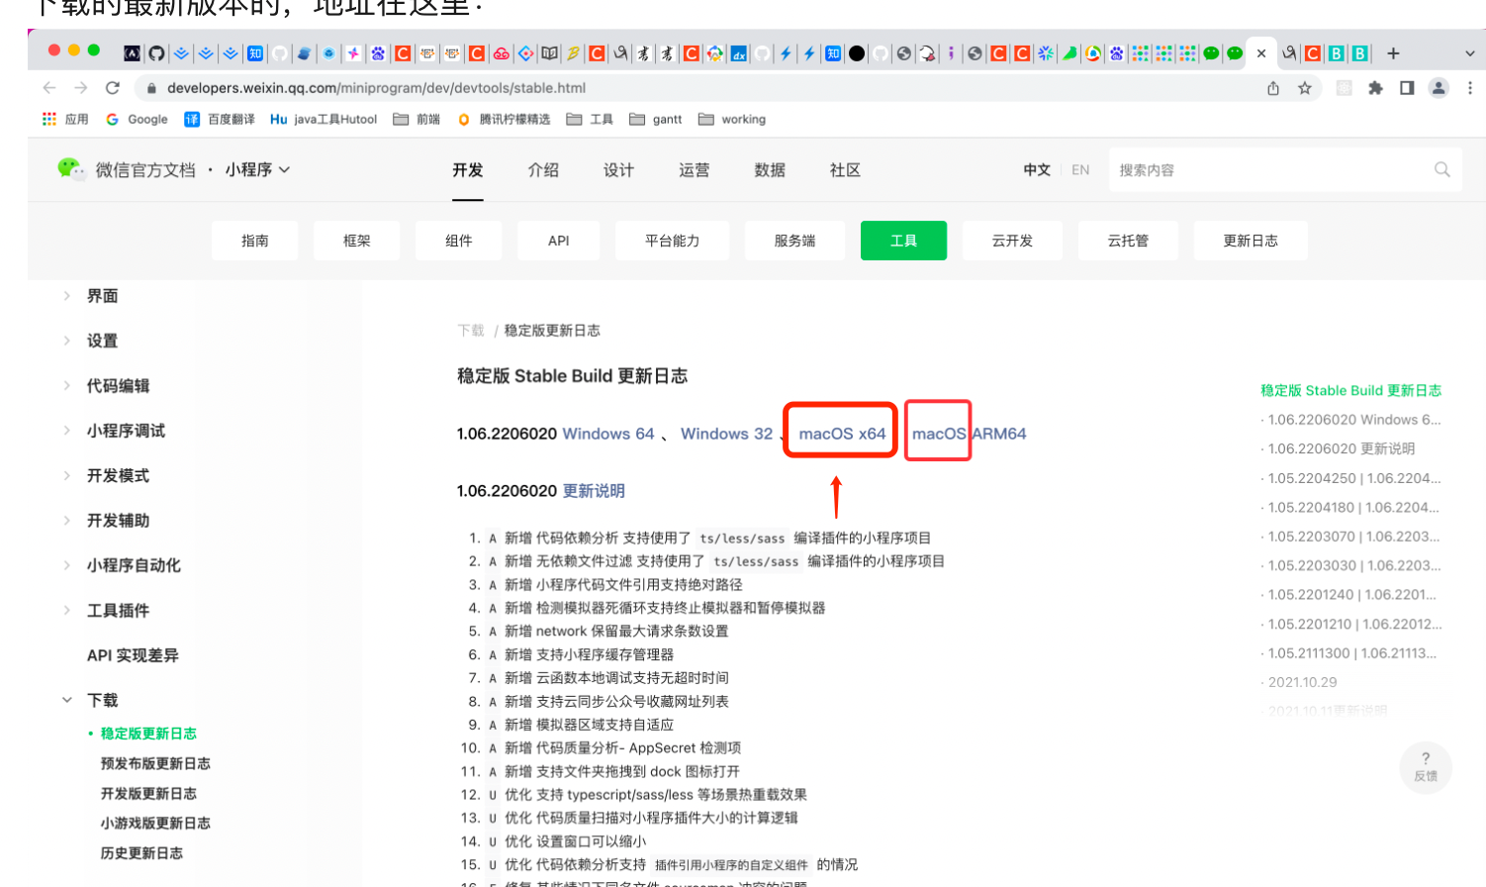Screen dimensions: 1486x887
Task: Click the lock icon beside the URL
Action: coord(151,88)
